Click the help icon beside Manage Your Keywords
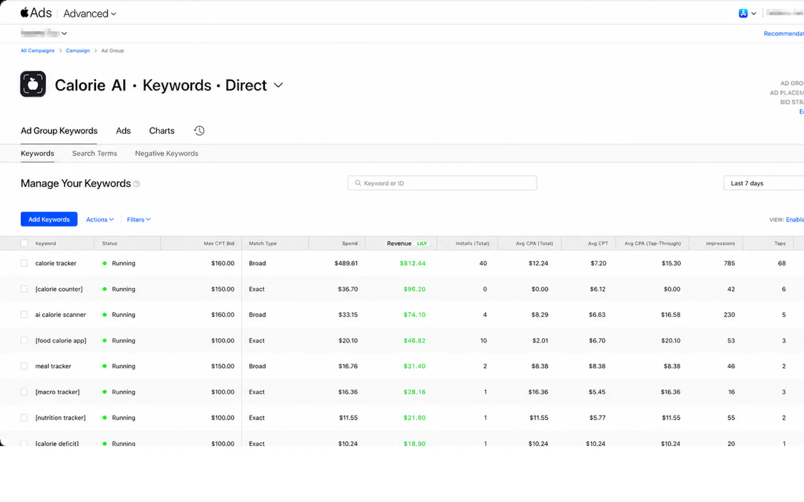The height and width of the screenshot is (502, 804). tap(137, 184)
